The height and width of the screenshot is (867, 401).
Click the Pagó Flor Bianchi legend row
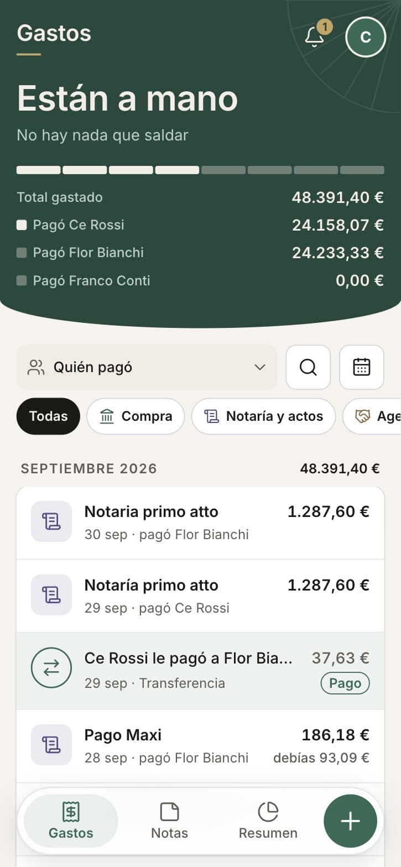pos(200,253)
